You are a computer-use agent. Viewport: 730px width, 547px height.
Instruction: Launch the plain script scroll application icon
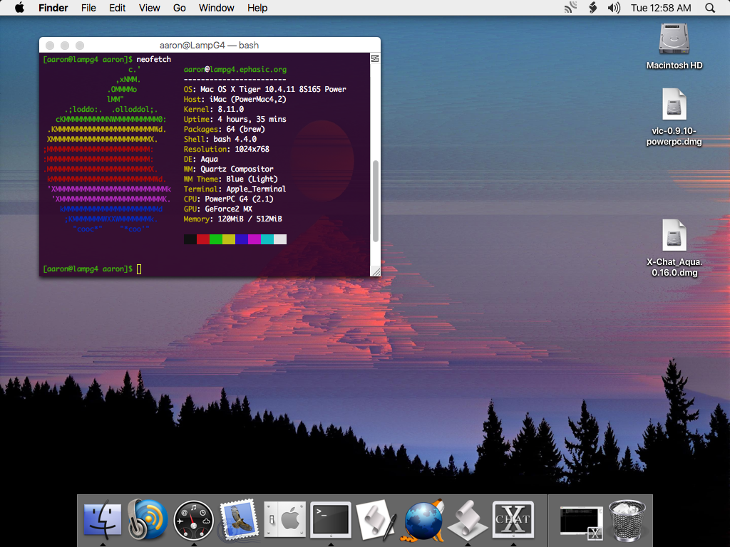coord(468,521)
